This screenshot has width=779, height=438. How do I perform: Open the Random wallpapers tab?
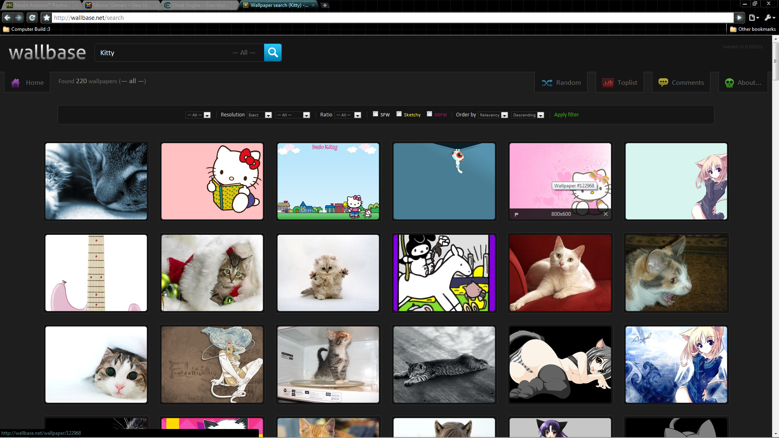561,82
